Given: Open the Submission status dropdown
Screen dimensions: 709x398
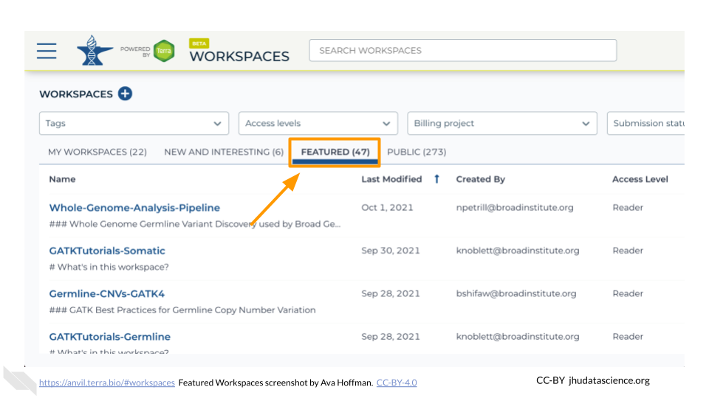Looking at the screenshot, I should 645,123.
